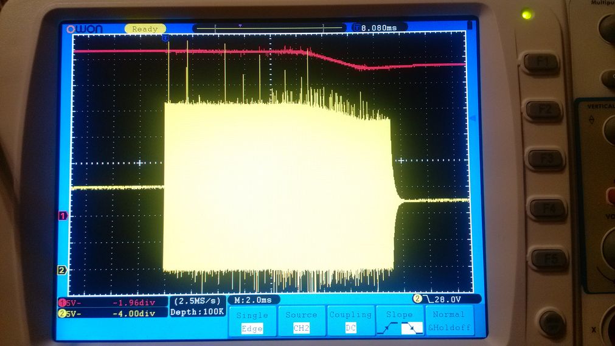The width and height of the screenshot is (615, 346).
Task: Open the Source CH2 menu option
Action: [x=301, y=321]
